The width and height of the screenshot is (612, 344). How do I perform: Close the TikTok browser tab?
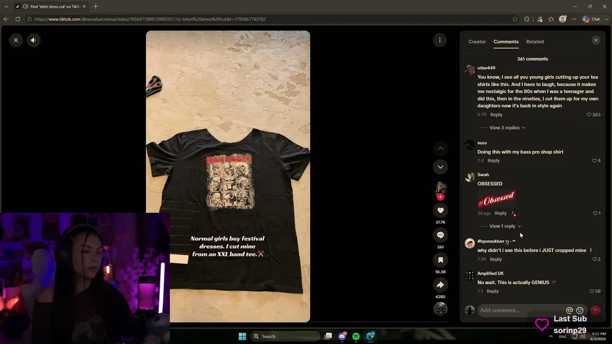coord(84,7)
